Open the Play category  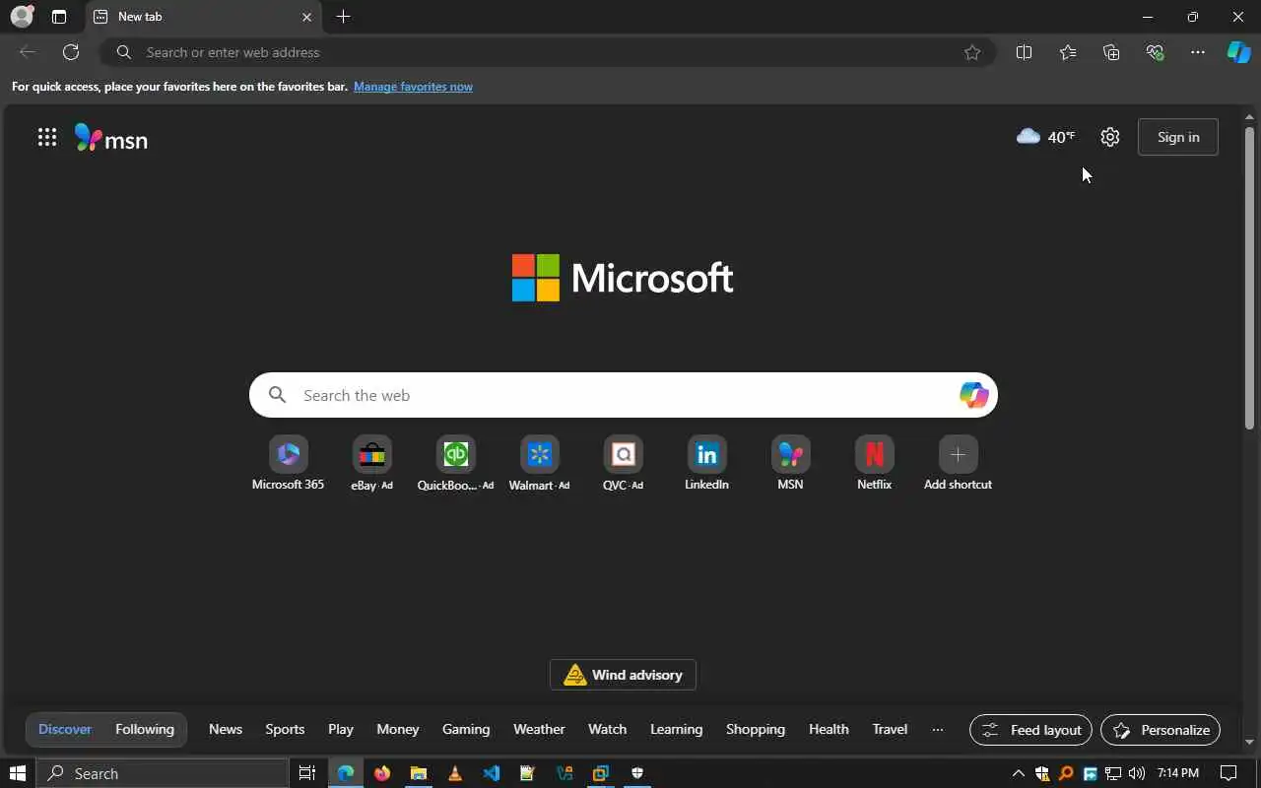(341, 729)
